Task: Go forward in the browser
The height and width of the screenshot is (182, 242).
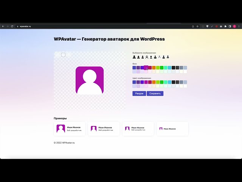Action: [8, 26]
